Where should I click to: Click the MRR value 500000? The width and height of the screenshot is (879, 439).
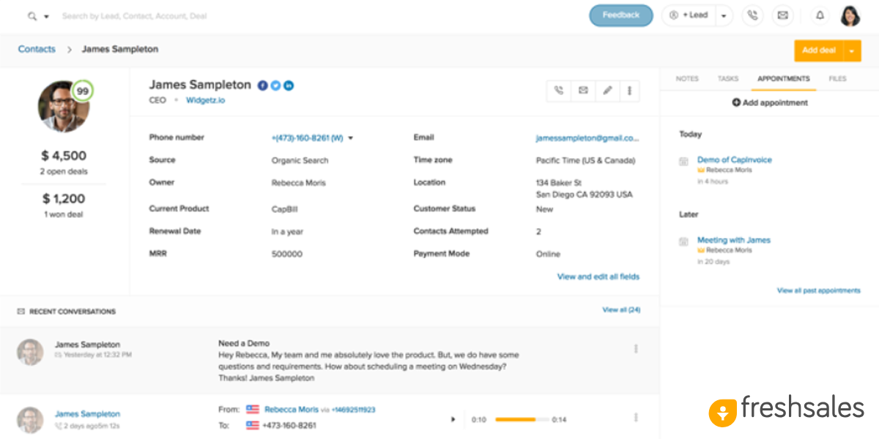pos(286,254)
